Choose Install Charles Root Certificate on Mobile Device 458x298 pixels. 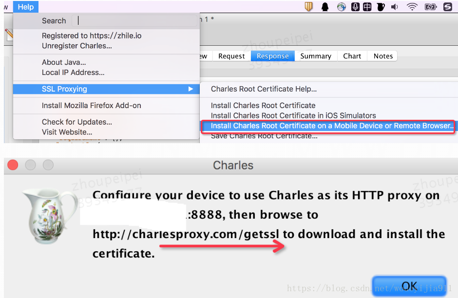pyautogui.click(x=328, y=126)
